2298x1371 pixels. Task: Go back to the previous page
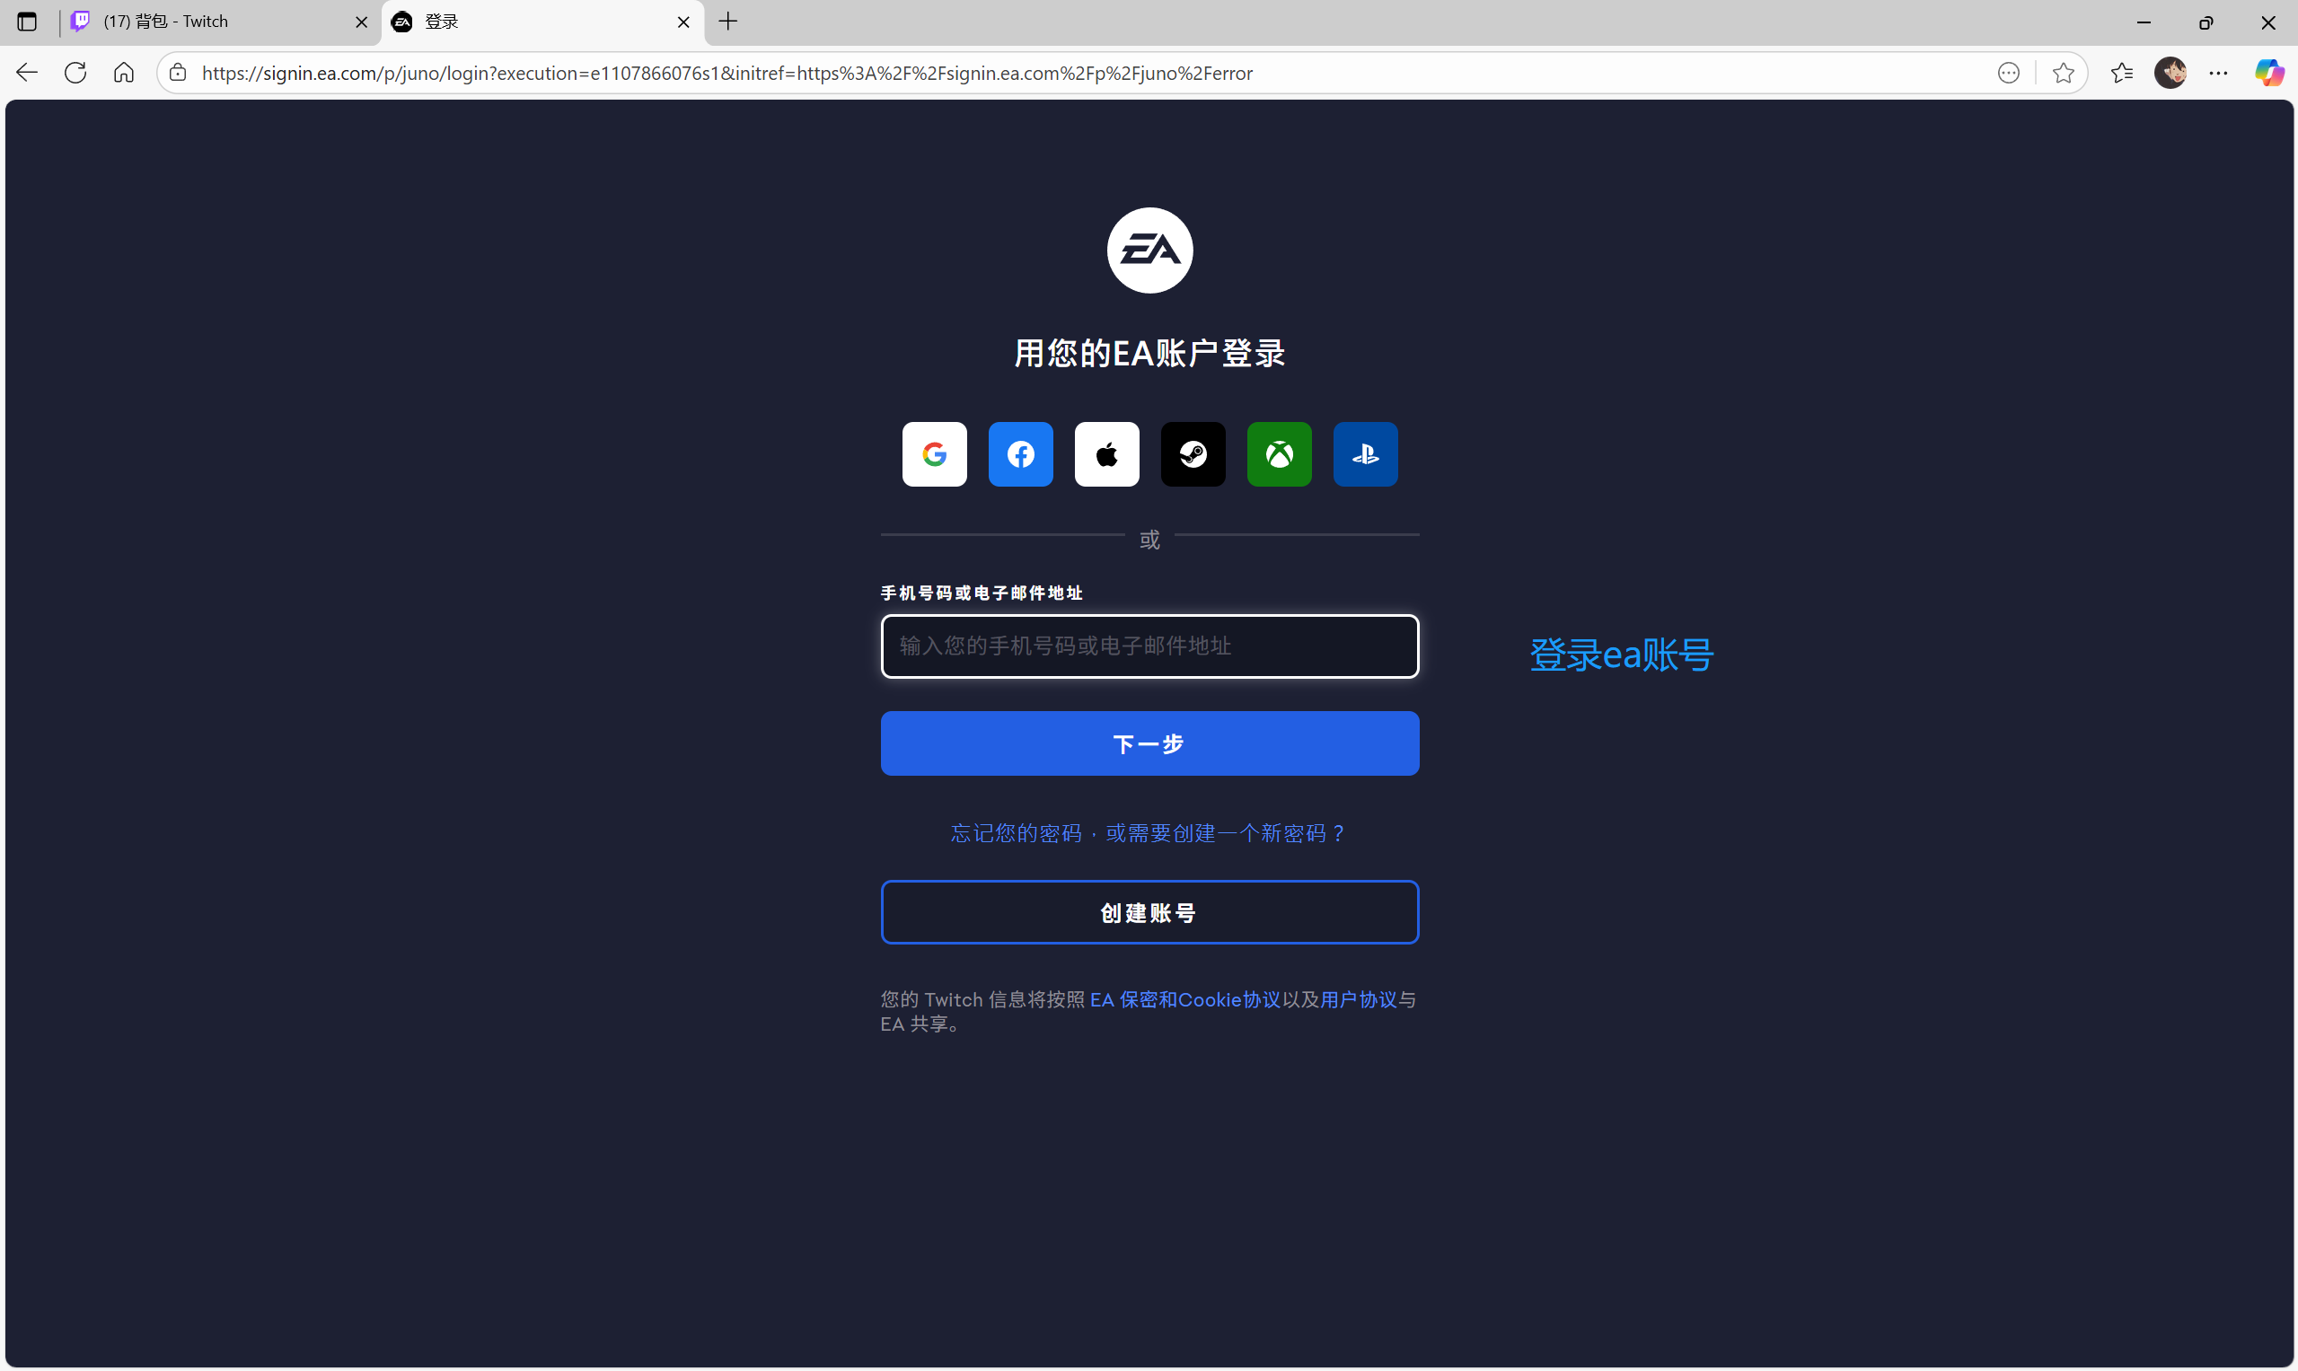[27, 72]
